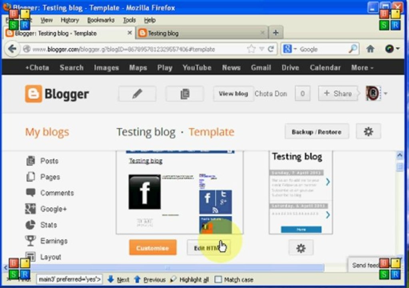Expand the More dropdown in Google bar

362,68
